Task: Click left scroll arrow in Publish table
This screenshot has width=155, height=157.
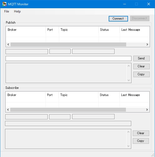Action: tap(8, 44)
